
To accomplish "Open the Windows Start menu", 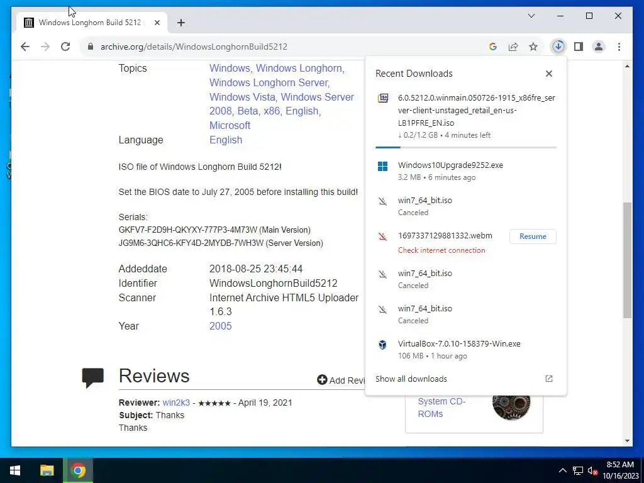I will 15,470.
